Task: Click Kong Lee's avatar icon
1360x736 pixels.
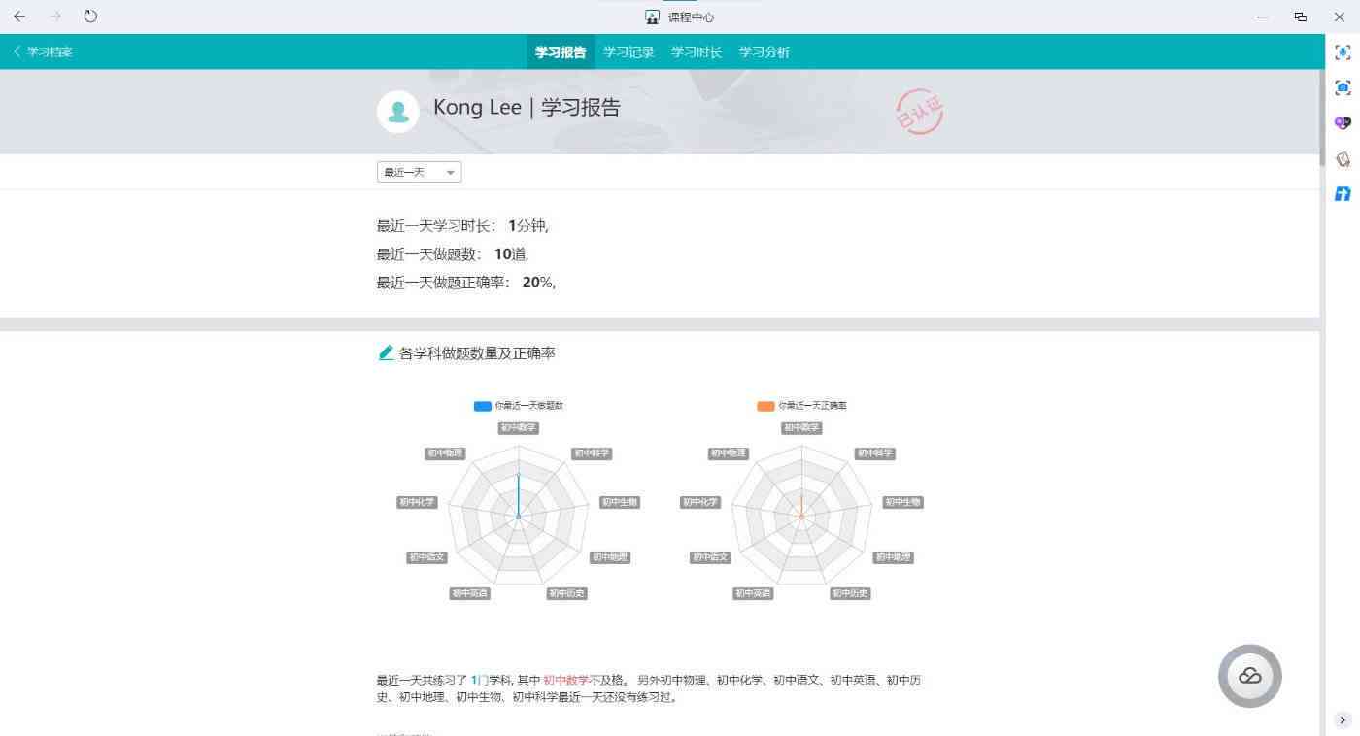Action: pos(397,112)
